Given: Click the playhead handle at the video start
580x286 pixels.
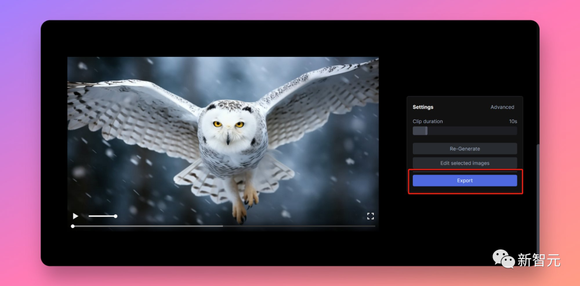Looking at the screenshot, I should tap(73, 226).
